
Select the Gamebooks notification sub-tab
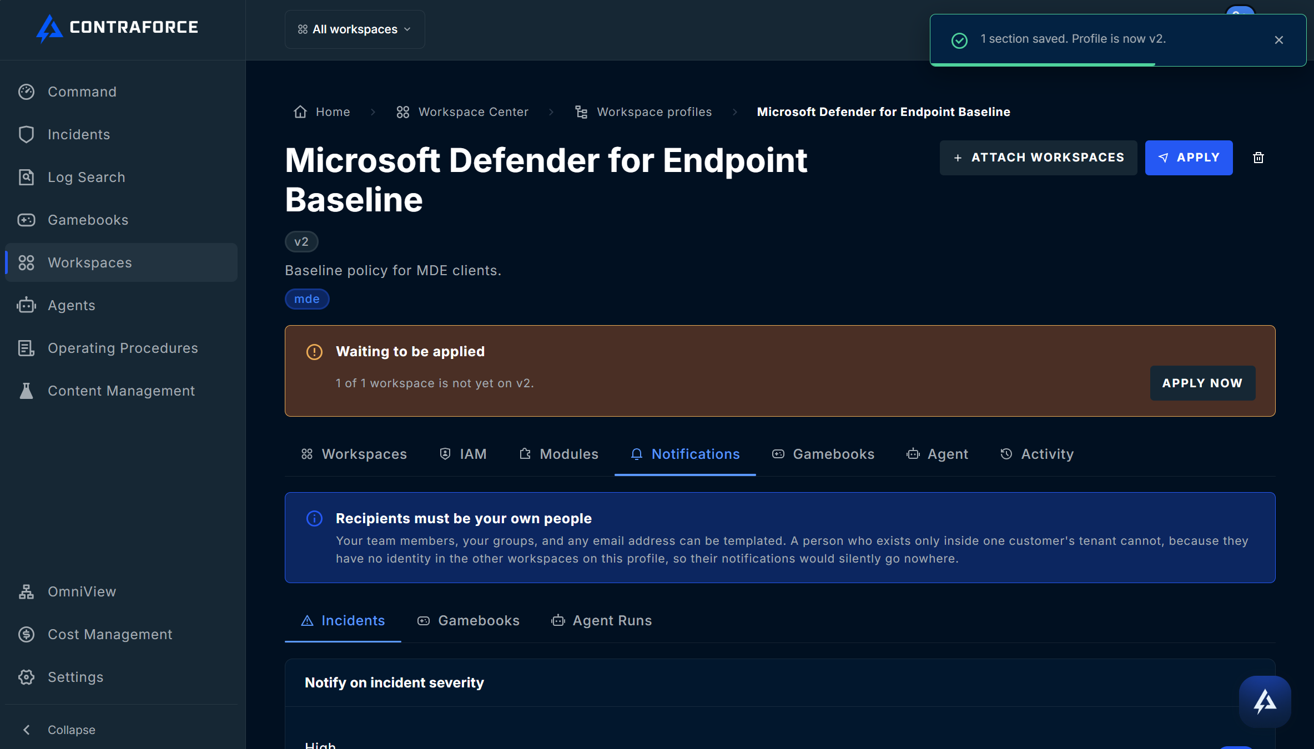tap(468, 621)
